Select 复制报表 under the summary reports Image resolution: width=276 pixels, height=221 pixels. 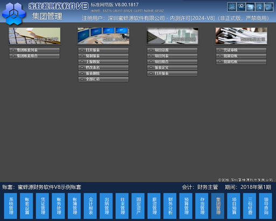(103, 56)
